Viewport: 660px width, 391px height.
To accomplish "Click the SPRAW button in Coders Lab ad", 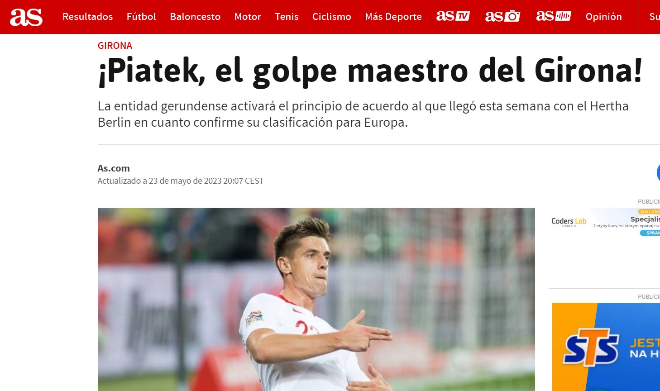I will point(650,233).
